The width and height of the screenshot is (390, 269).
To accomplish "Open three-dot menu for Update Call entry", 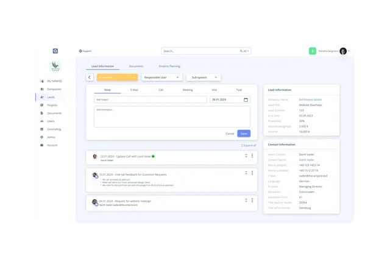I will (252, 156).
